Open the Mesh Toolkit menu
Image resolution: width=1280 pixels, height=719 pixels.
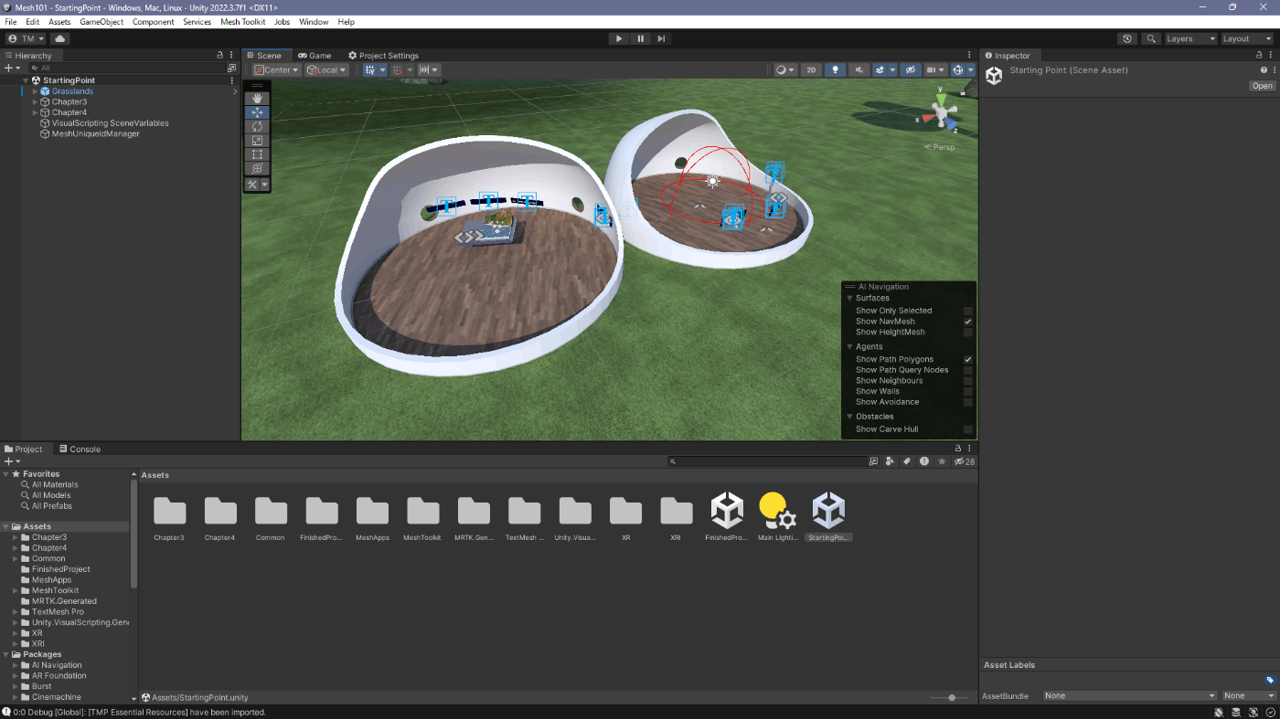(243, 21)
